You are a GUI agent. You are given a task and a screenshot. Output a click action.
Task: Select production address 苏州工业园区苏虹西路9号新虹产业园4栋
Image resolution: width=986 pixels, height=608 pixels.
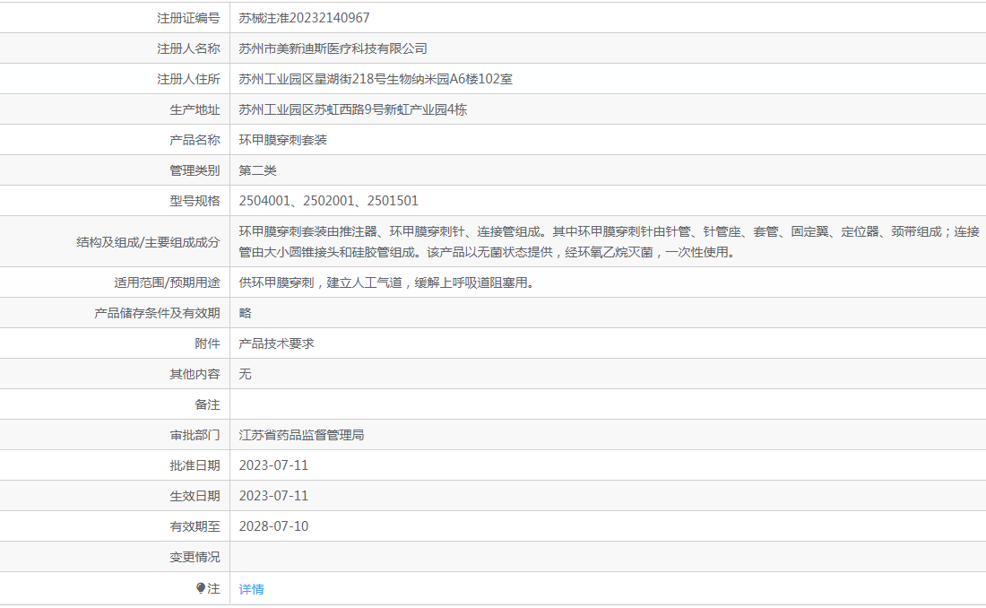353,109
